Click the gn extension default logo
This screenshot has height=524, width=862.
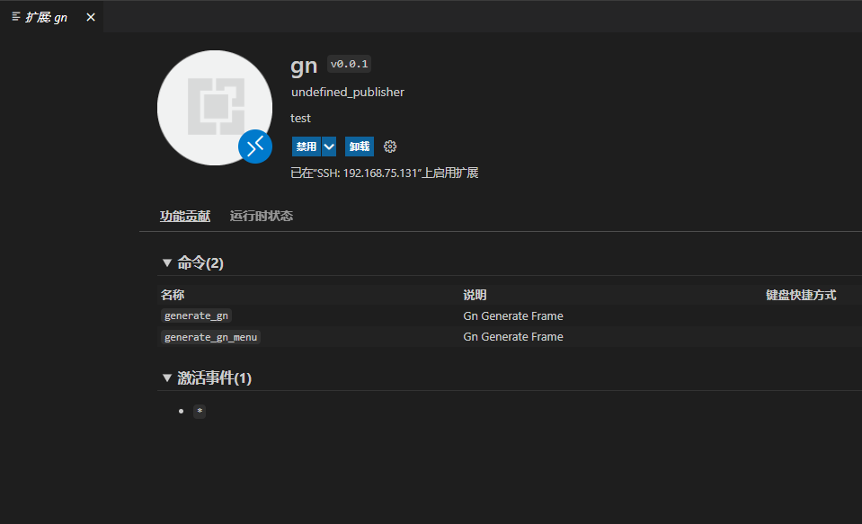[x=214, y=107]
